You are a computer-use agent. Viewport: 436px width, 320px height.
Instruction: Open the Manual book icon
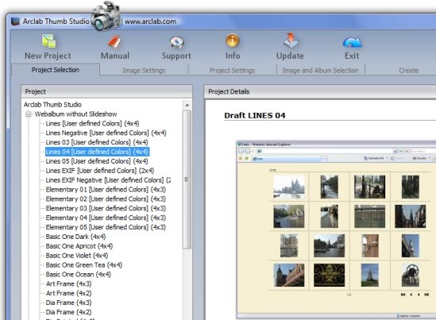[114, 42]
